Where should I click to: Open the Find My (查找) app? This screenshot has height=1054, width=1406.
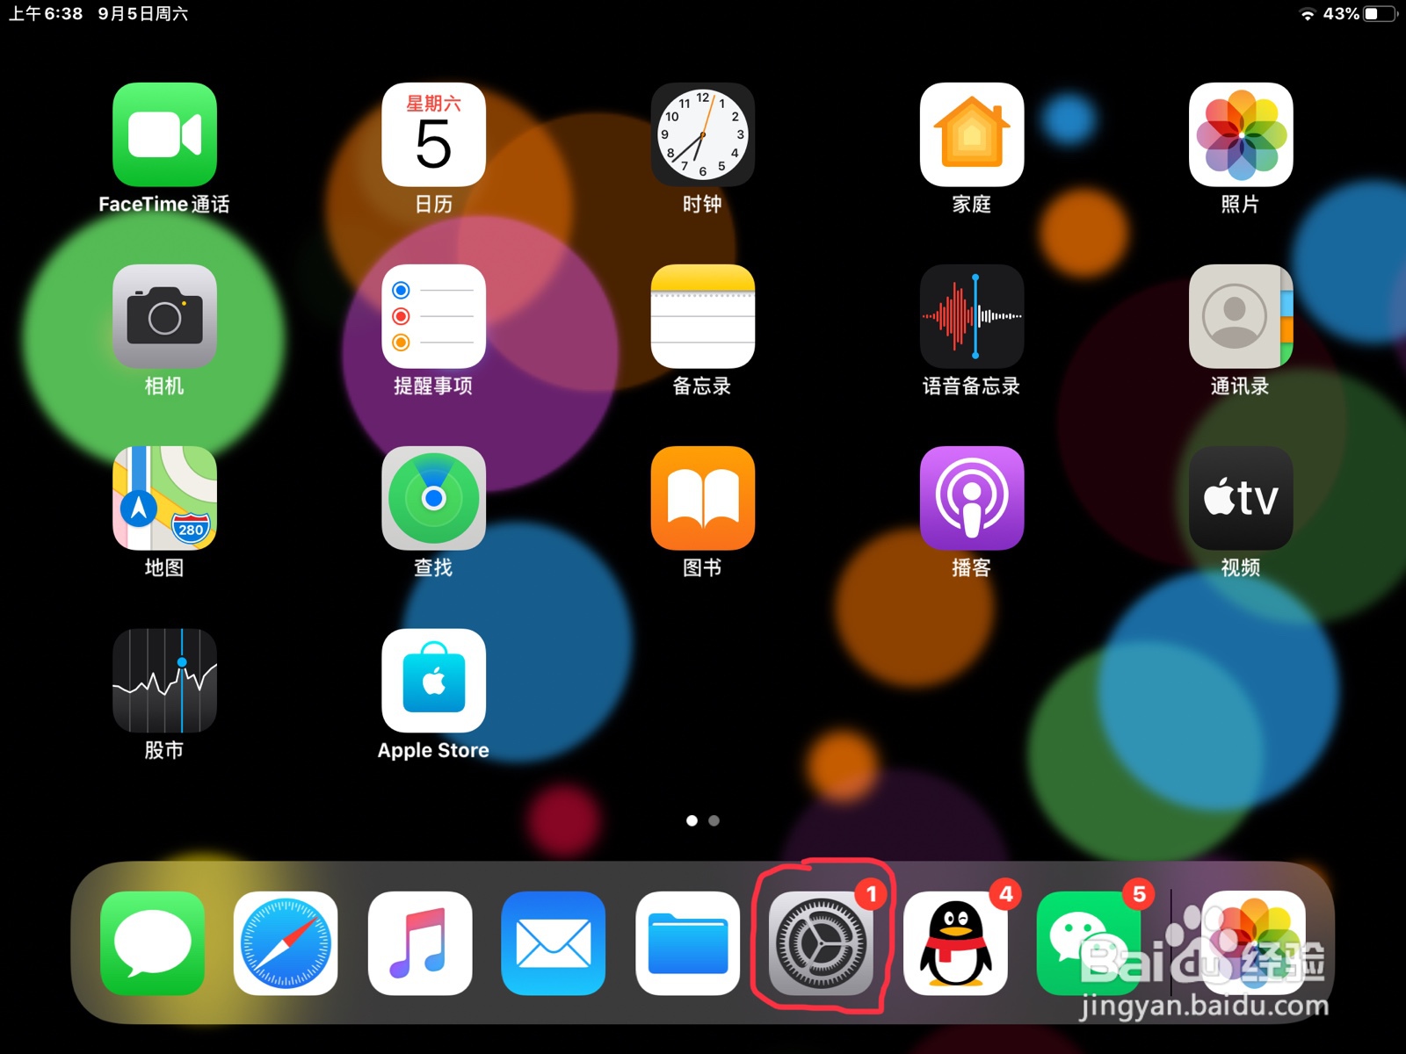point(433,498)
